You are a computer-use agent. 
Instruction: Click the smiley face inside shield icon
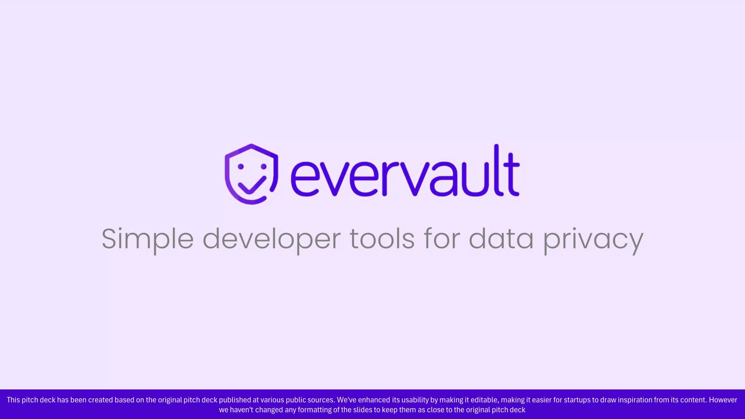[252, 173]
